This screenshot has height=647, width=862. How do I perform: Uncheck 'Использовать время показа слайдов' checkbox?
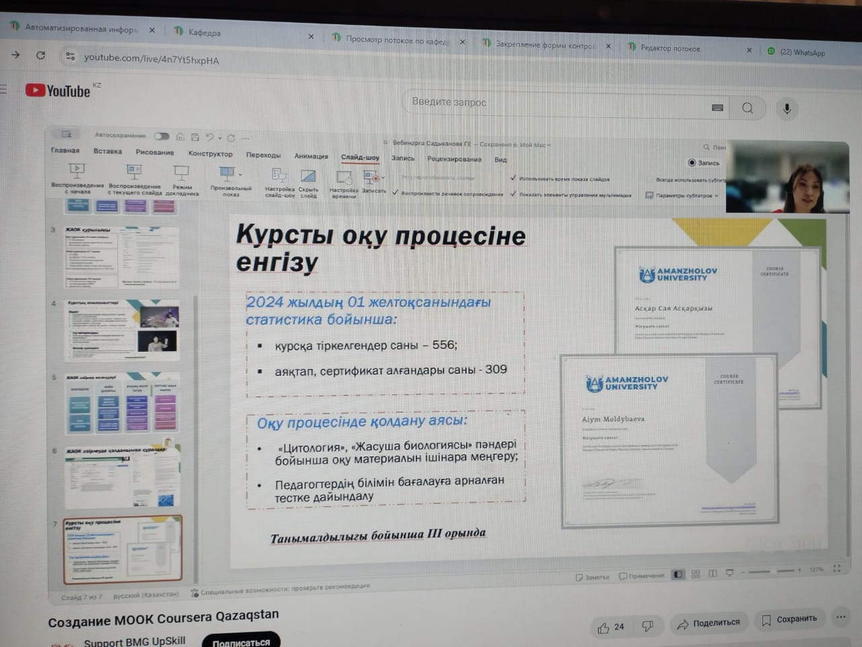(x=513, y=179)
